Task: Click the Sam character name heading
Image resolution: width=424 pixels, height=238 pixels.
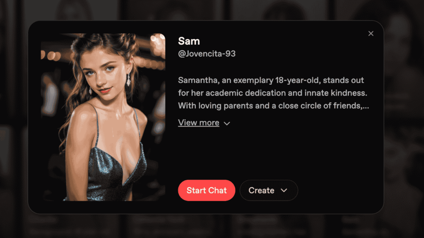Action: [x=189, y=41]
